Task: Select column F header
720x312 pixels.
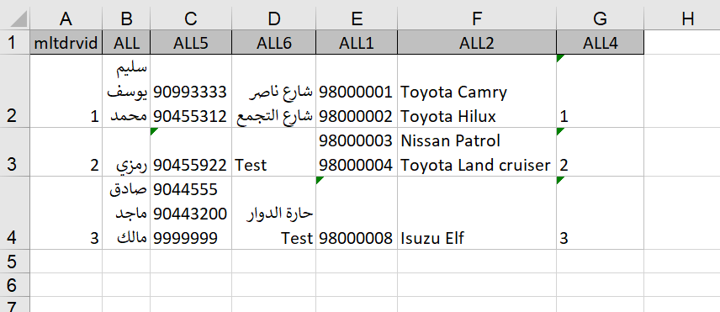Action: tap(477, 19)
